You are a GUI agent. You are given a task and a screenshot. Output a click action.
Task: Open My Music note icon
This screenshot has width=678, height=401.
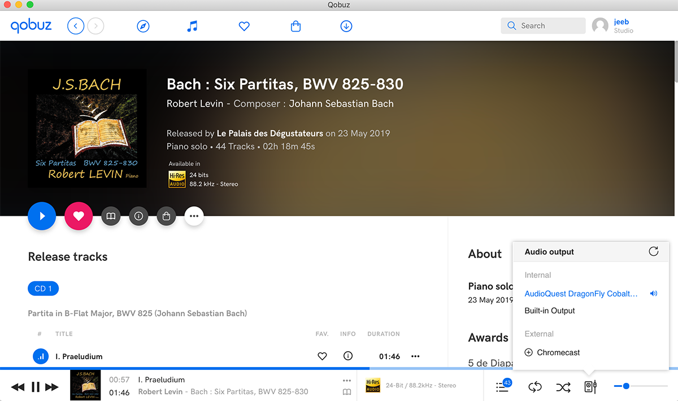coord(193,26)
